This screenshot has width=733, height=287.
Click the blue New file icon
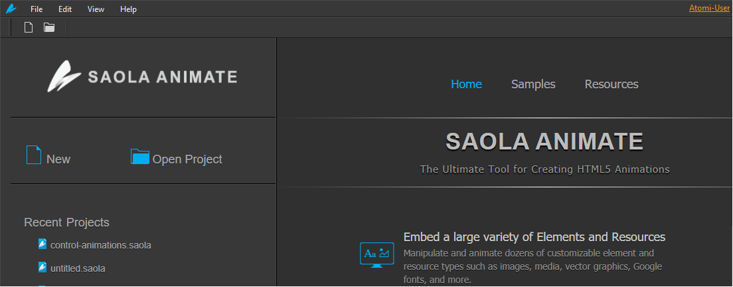34,155
